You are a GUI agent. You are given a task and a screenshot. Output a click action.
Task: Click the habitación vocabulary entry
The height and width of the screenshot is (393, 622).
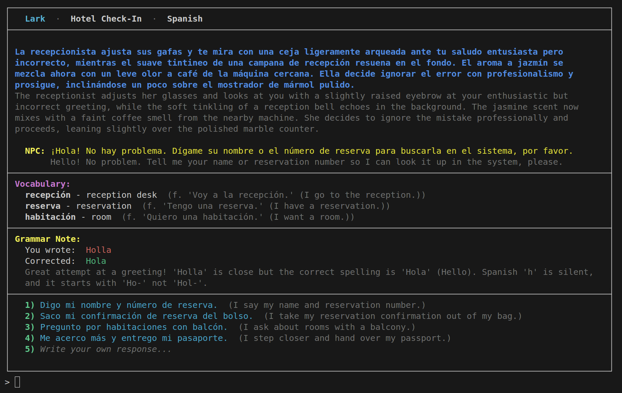pyautogui.click(x=50, y=217)
